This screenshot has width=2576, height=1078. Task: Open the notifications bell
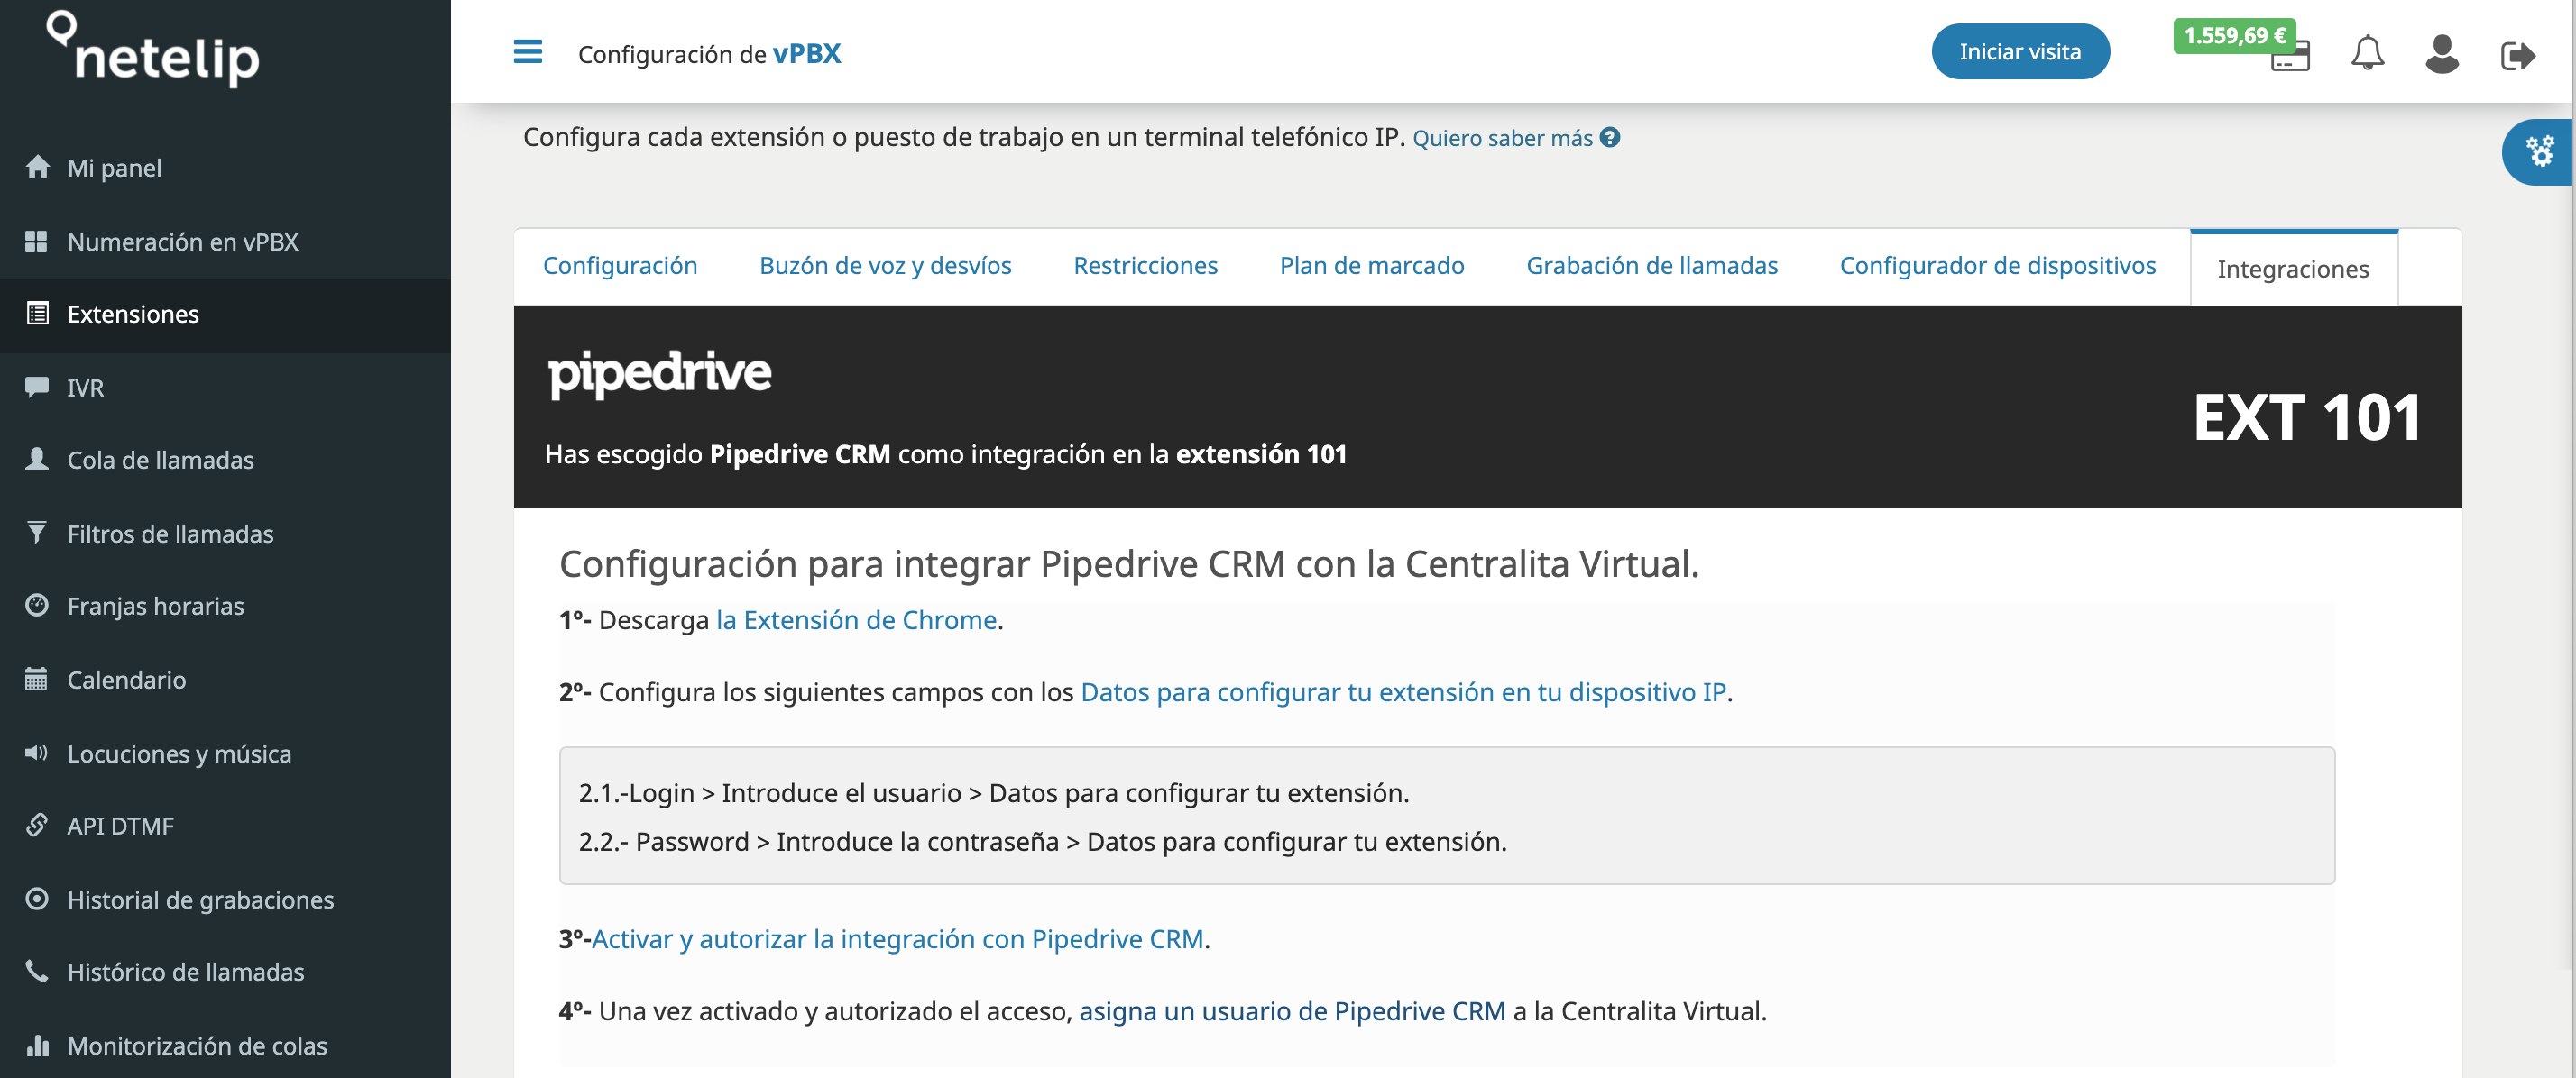[2367, 53]
